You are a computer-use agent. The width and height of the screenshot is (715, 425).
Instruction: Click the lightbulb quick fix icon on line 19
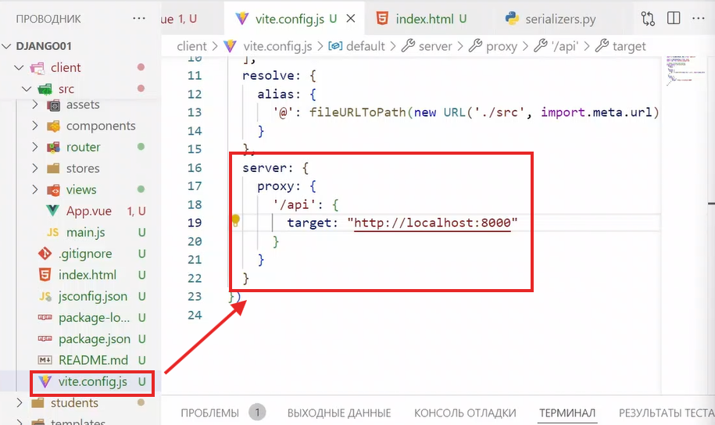(235, 222)
